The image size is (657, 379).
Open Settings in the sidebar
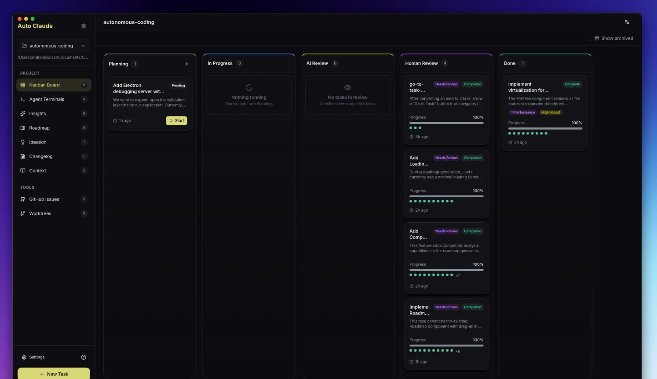[36, 357]
